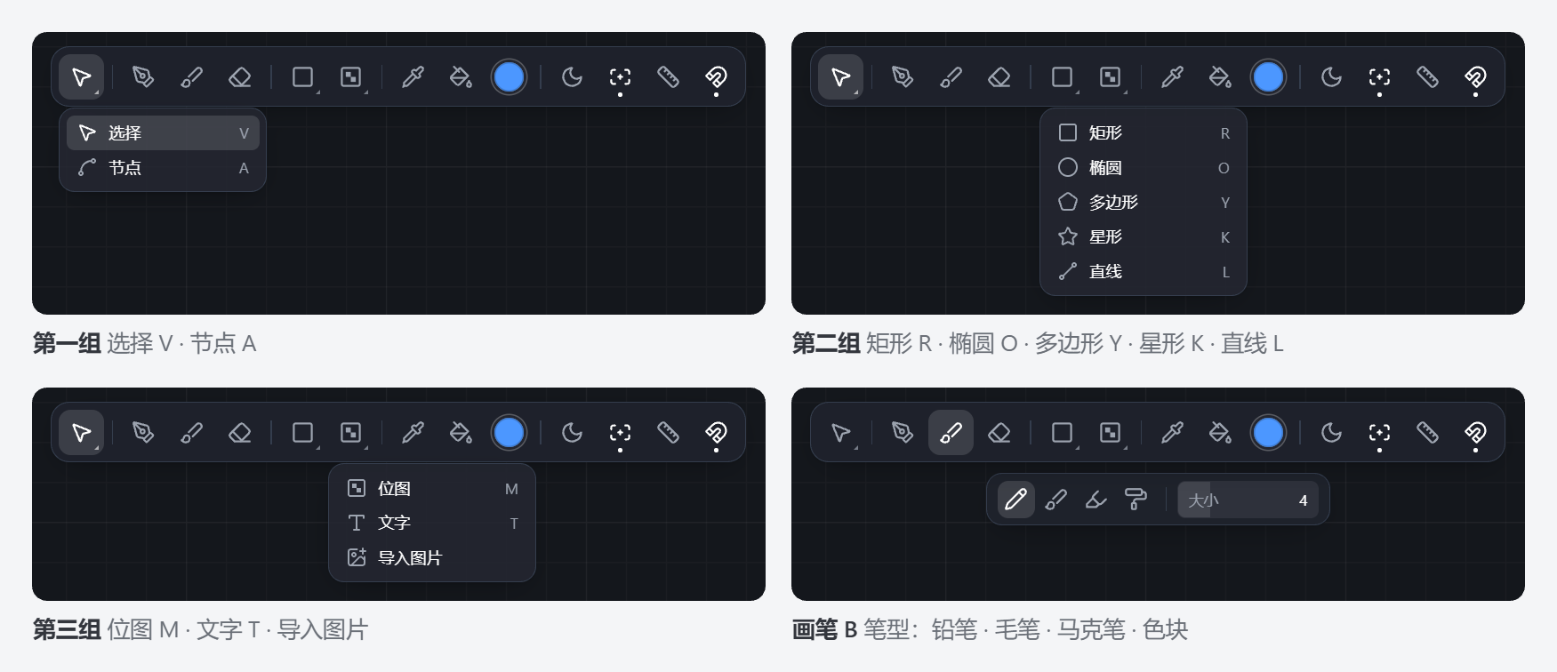Open the Rectangle shape group in 第二组 panel
This screenshot has width=1557, height=672.
pyautogui.click(x=1062, y=77)
